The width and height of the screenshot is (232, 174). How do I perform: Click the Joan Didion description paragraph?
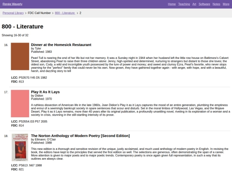131,110
